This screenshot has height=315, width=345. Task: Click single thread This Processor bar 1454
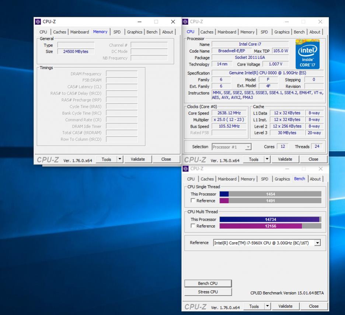[x=271, y=194]
